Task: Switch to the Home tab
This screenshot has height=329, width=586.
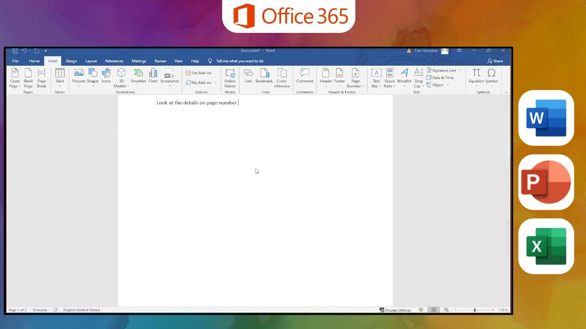Action: [x=34, y=61]
